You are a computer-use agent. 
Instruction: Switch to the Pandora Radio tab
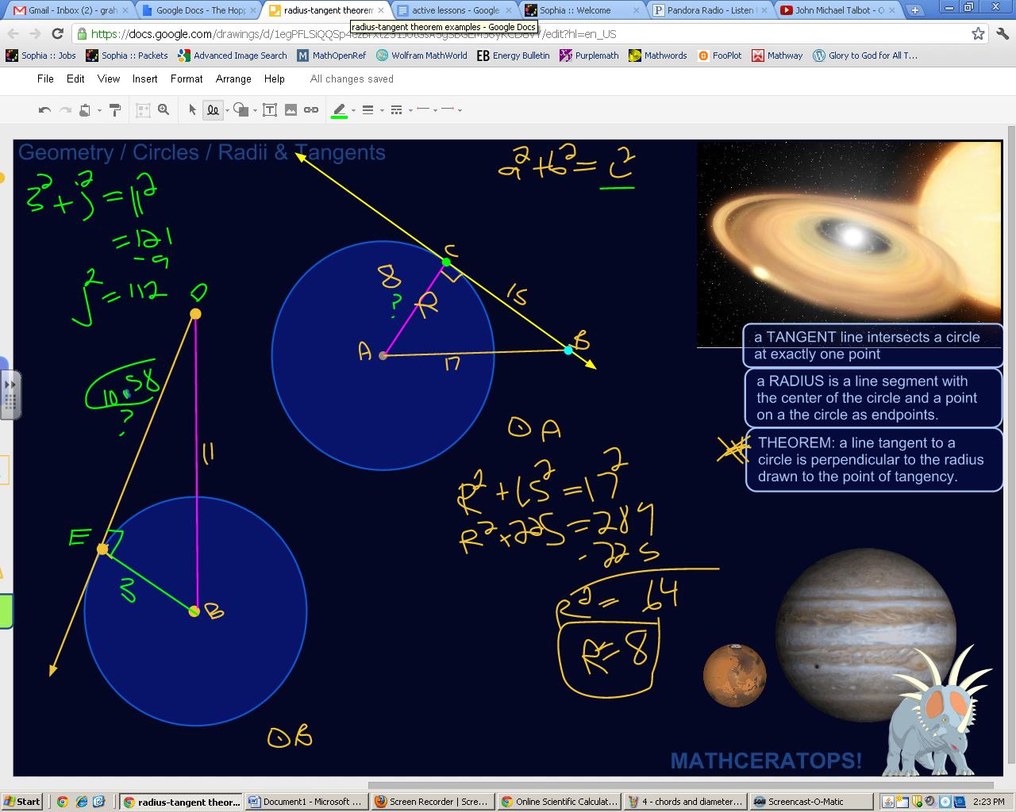[710, 10]
